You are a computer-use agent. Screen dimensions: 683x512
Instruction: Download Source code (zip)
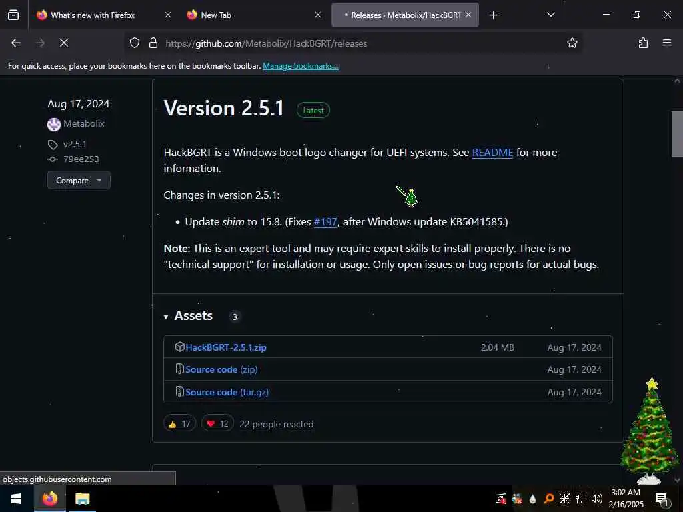(x=221, y=369)
